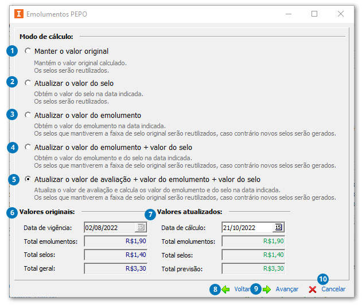Click Total geral R$3,30 field
Viewport: 362px width, 305px height.
116,268
